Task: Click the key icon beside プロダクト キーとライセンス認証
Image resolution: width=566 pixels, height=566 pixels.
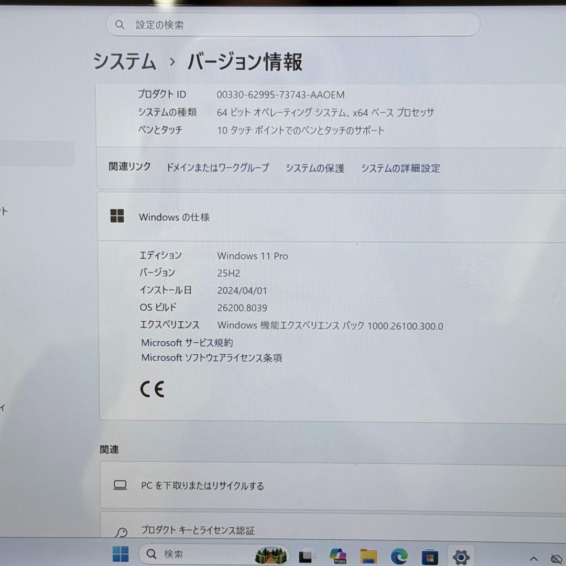Action: click(x=121, y=532)
